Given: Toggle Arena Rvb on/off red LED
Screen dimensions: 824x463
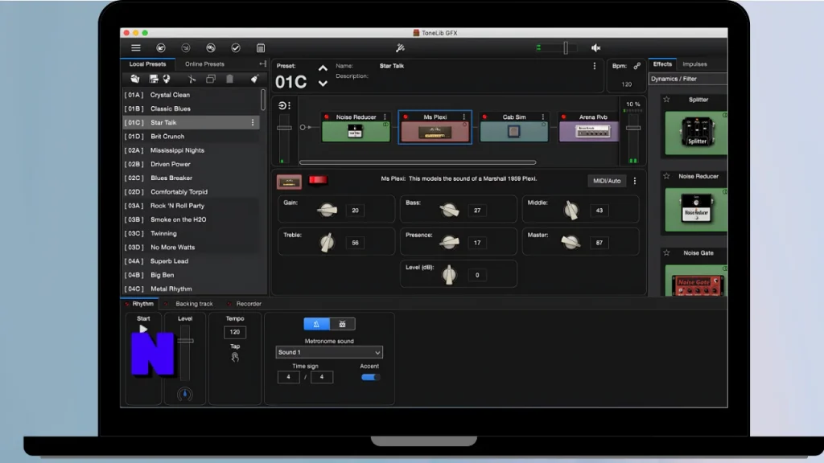Looking at the screenshot, I should point(563,117).
